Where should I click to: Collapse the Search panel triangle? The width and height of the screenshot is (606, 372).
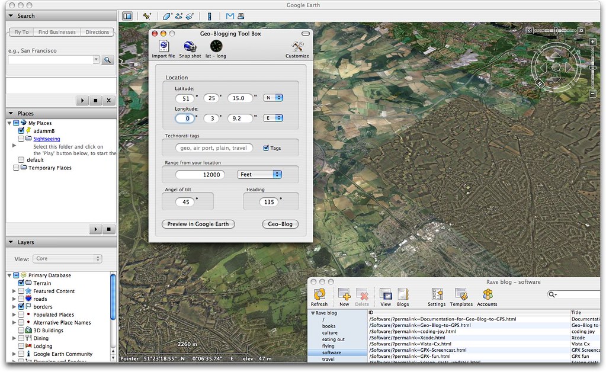pyautogui.click(x=11, y=16)
